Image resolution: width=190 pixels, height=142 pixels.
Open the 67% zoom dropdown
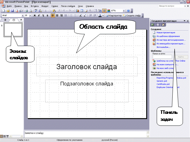pos(124,11)
